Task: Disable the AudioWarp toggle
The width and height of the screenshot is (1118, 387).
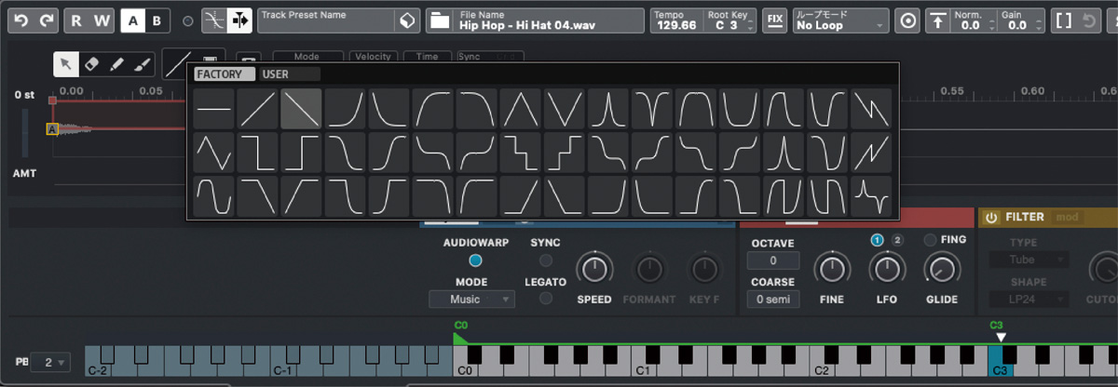Action: click(x=475, y=260)
